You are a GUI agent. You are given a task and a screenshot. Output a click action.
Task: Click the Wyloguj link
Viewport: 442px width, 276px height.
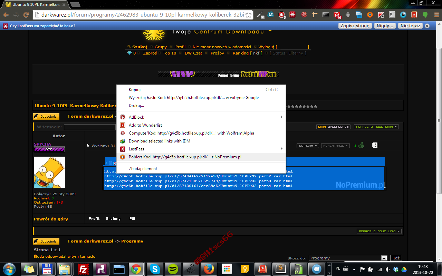pyautogui.click(x=266, y=47)
